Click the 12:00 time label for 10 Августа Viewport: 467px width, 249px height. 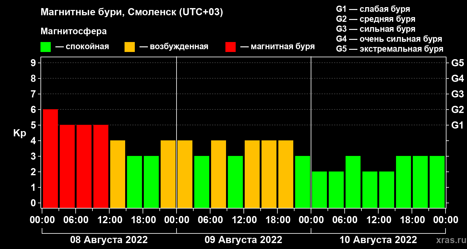point(378,220)
